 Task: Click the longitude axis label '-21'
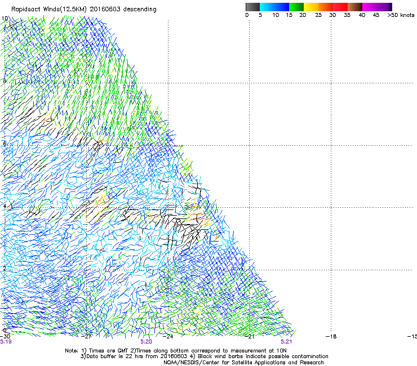250,337
